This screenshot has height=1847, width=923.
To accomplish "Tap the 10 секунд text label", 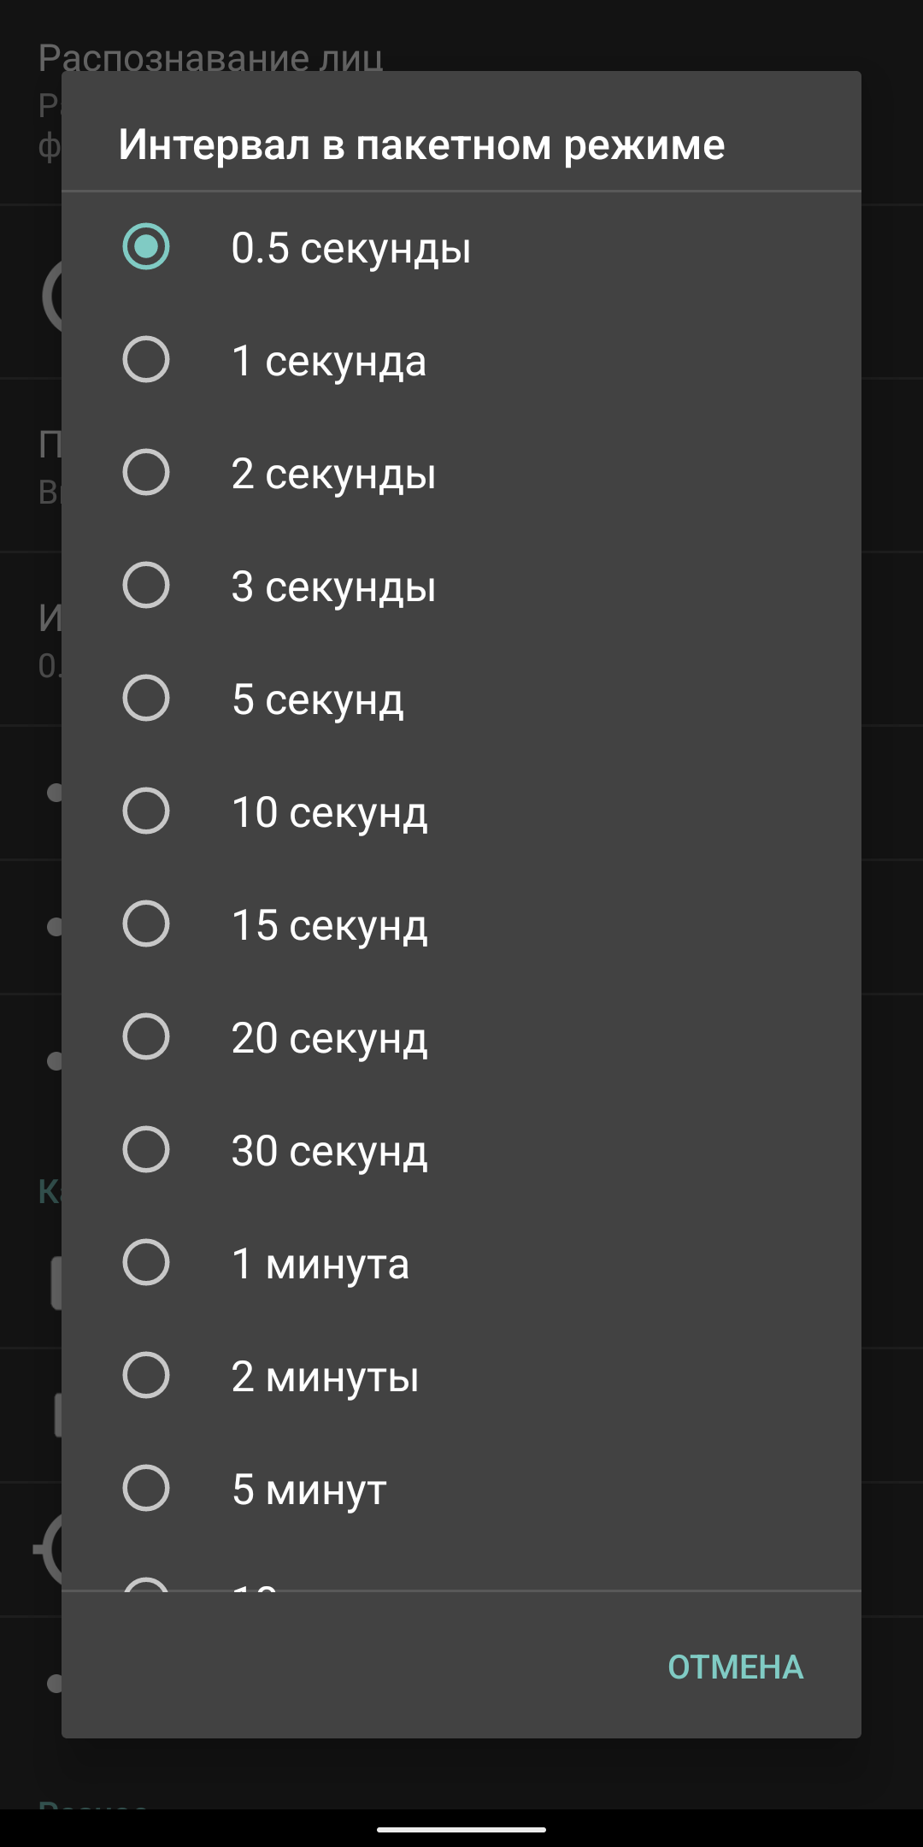I will pos(329,812).
